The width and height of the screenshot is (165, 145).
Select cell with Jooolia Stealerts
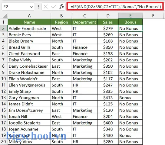point(29,123)
